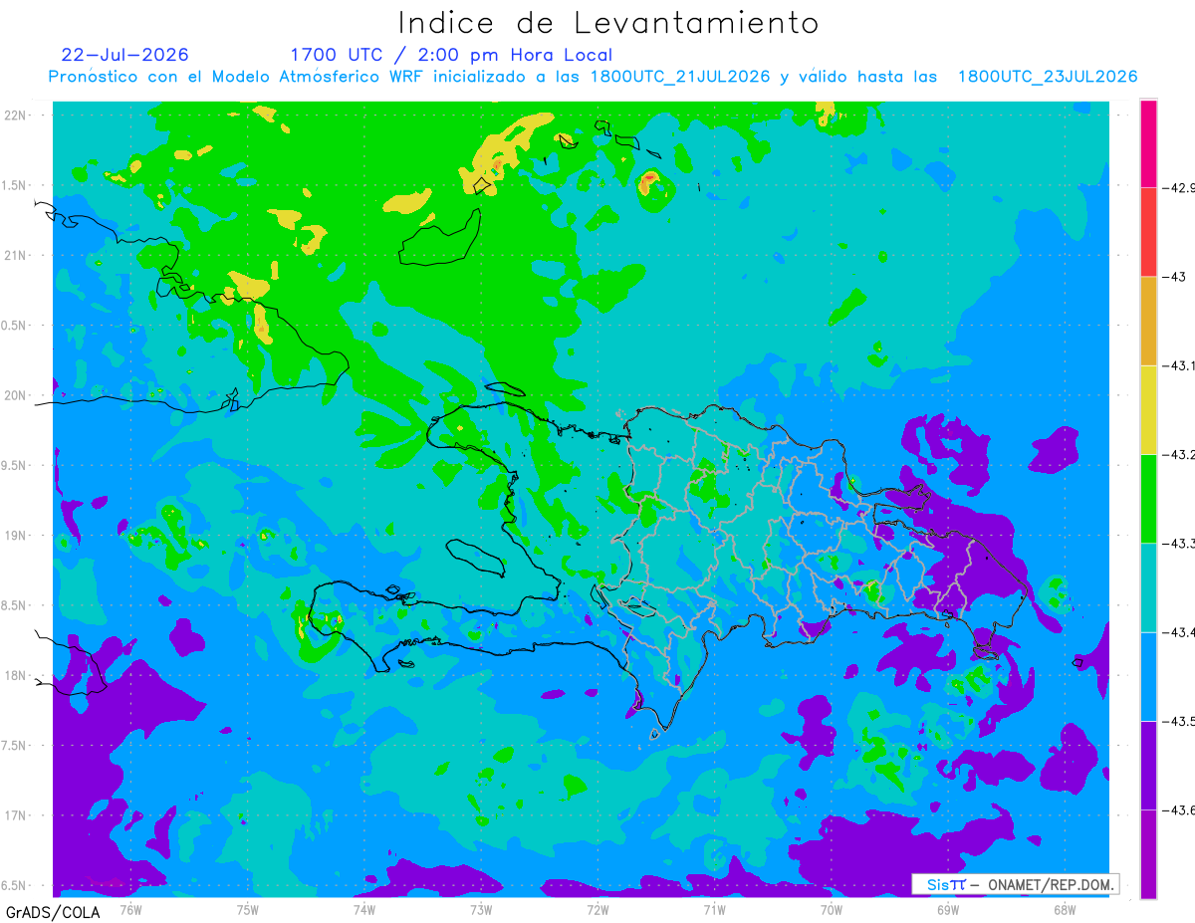Click the "69W" longitude label
The width and height of the screenshot is (1195, 923).
948,909
